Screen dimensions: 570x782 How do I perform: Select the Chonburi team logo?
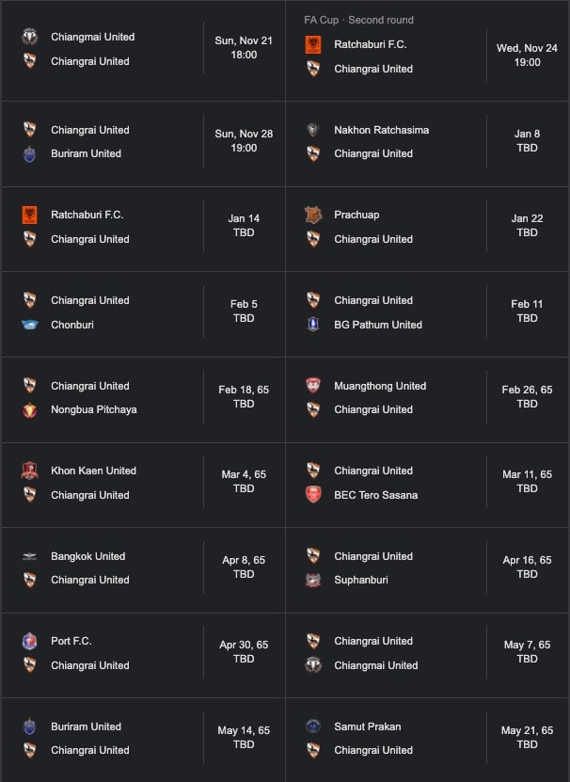(29, 325)
